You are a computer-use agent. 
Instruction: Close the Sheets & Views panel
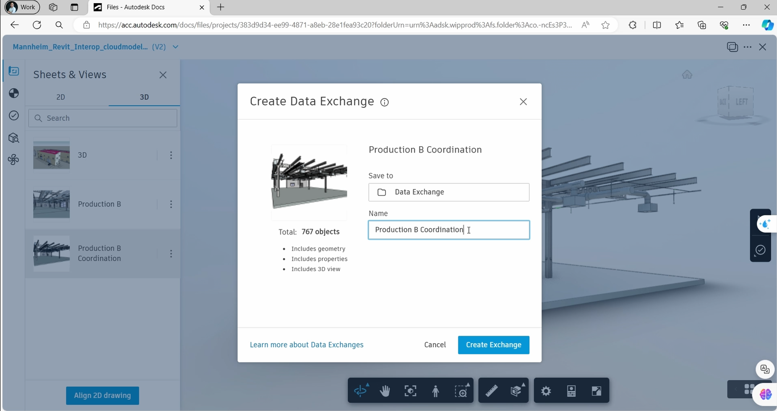click(163, 75)
